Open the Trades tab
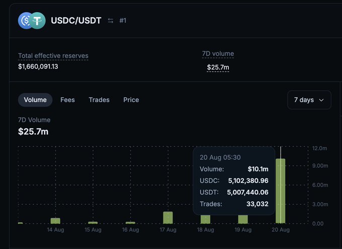This screenshot has height=249, width=342. pyautogui.click(x=99, y=100)
